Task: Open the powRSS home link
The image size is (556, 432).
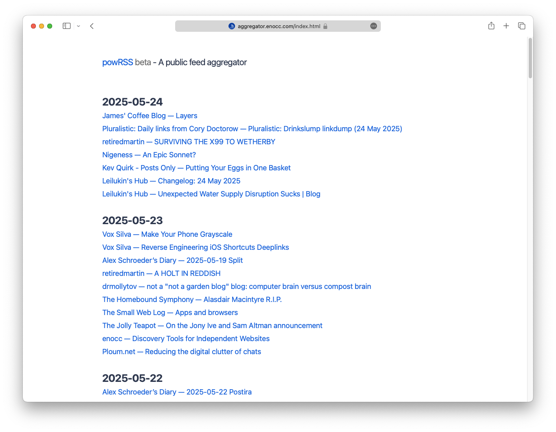Action: point(117,62)
